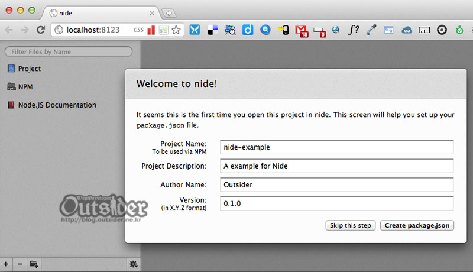Screen dimensions: 473x272
Task: Close the nide tab
Action: click(152, 13)
